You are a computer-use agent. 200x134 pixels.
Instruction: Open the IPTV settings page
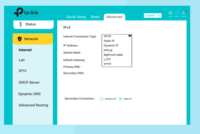(x=22, y=71)
